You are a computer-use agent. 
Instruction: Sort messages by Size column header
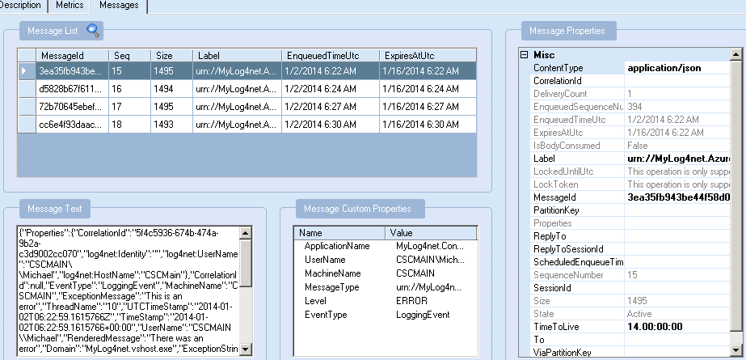click(172, 55)
